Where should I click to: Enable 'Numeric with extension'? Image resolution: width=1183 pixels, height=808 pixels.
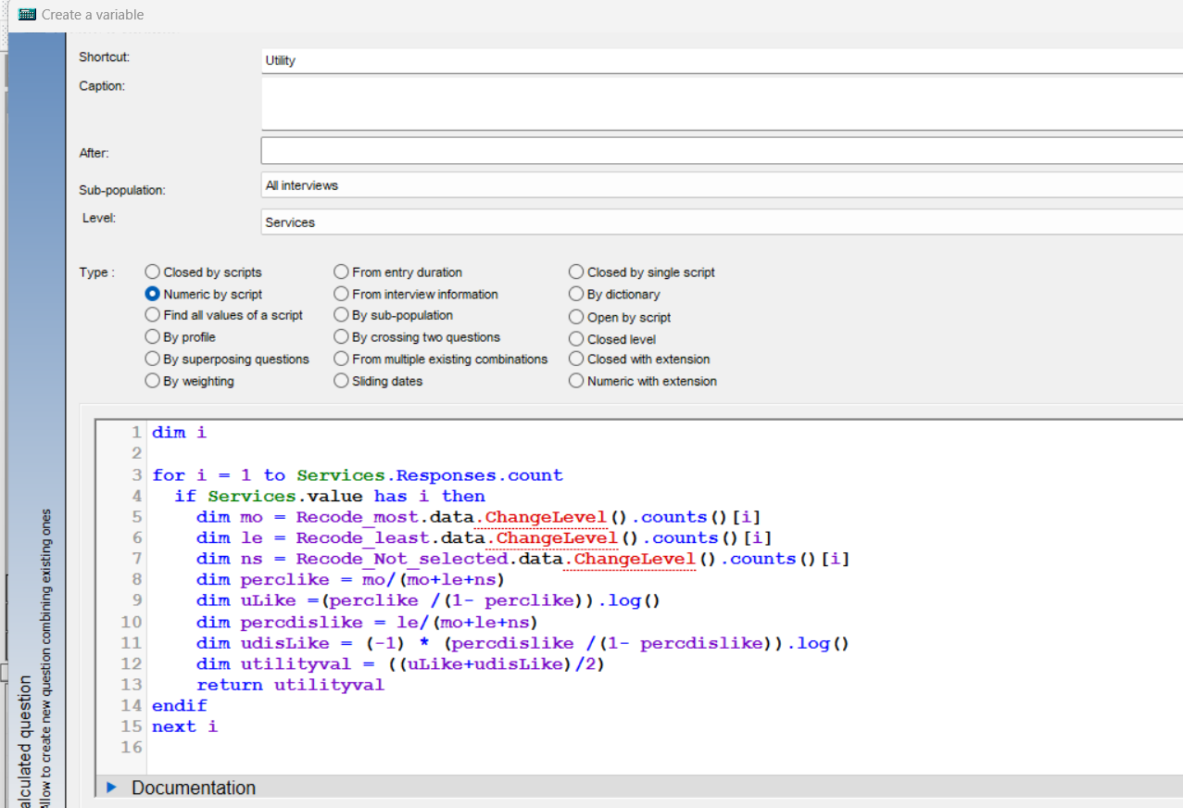pyautogui.click(x=576, y=380)
